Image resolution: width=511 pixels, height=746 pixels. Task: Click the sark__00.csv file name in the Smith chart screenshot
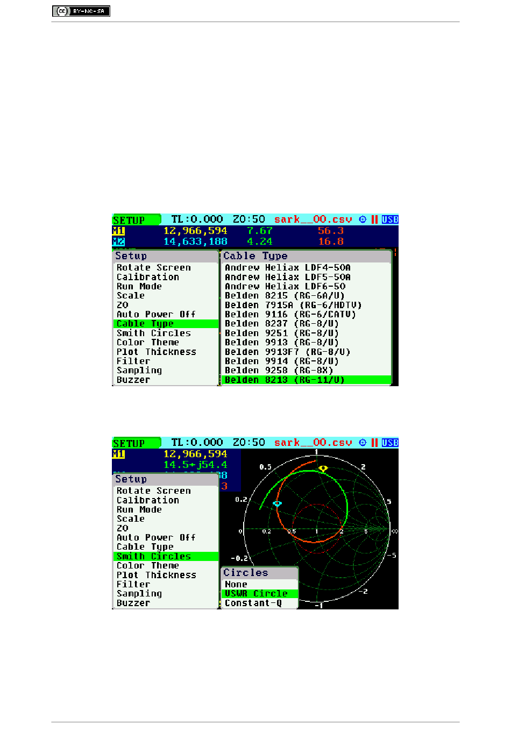[x=313, y=443]
